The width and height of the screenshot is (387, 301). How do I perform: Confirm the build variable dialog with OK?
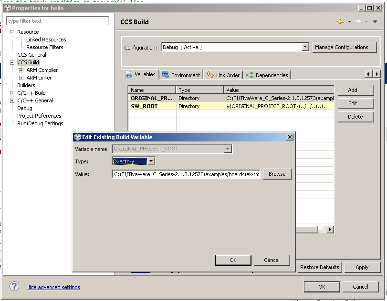[233, 260]
